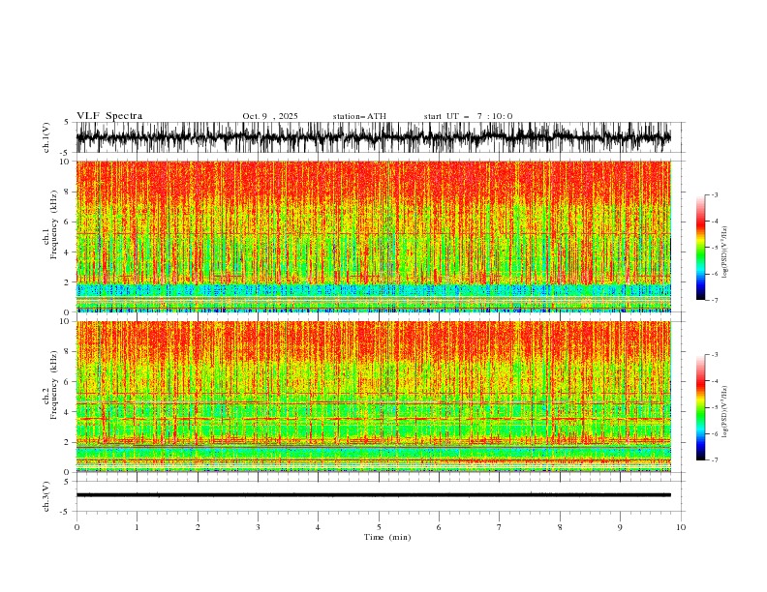Click the lower 'log(PSD)(V²/Hz)' colorbar label
This screenshot has width=767, height=592.
click(x=725, y=412)
